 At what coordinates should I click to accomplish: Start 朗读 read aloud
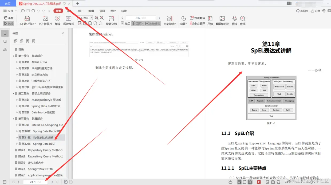coord(235,21)
